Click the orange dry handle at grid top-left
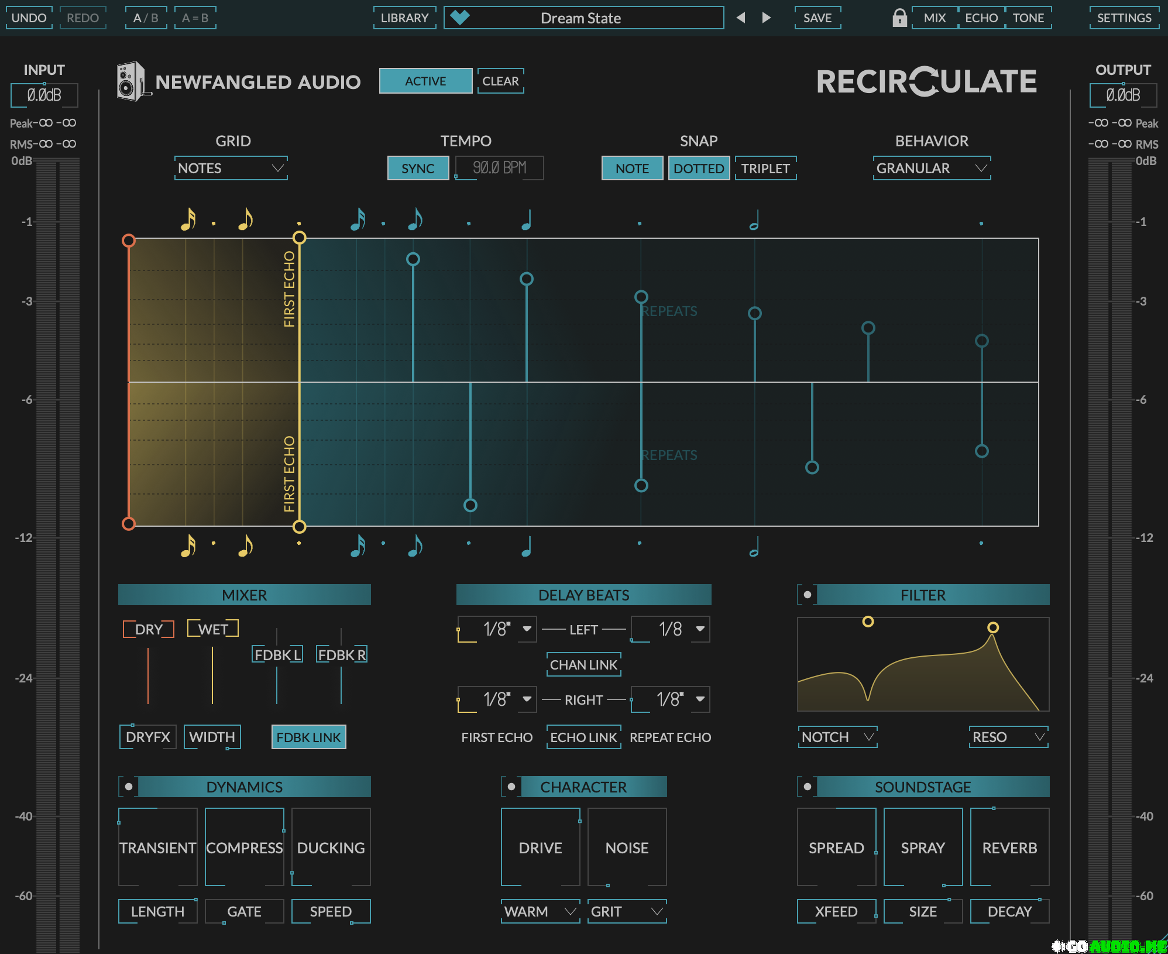This screenshot has width=1168, height=954. click(x=129, y=241)
